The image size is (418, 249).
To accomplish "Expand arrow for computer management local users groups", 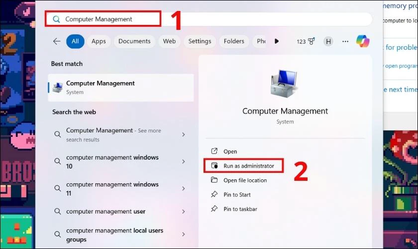I will click(x=184, y=235).
